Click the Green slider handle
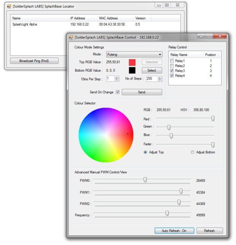Image resolution: width=236 pixels, height=245 pixels. tap(169, 127)
